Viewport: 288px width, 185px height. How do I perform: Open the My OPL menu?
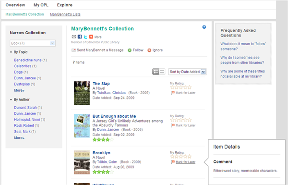41,5
